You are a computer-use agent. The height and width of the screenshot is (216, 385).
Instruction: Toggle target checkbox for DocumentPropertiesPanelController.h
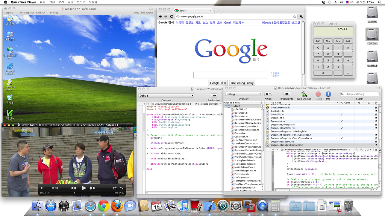(376, 135)
